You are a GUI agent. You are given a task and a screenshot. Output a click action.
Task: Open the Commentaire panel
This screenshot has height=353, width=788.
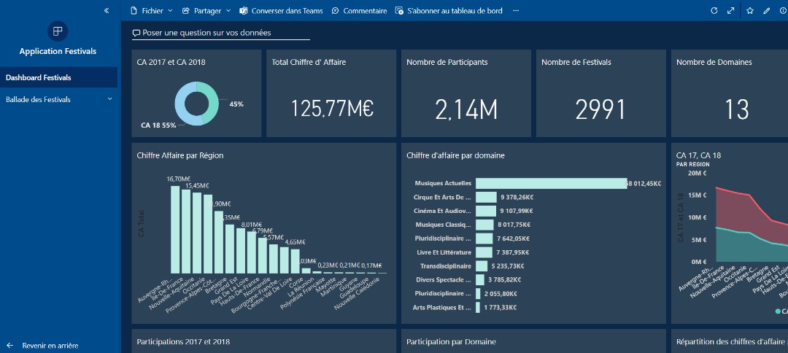click(x=359, y=11)
